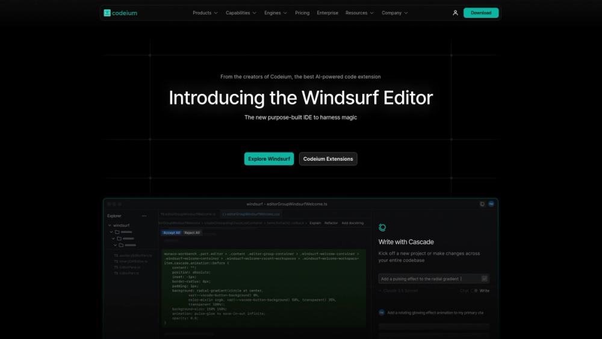The width and height of the screenshot is (602, 339).
Task: Click the Explorer more options dots
Action: click(144, 216)
